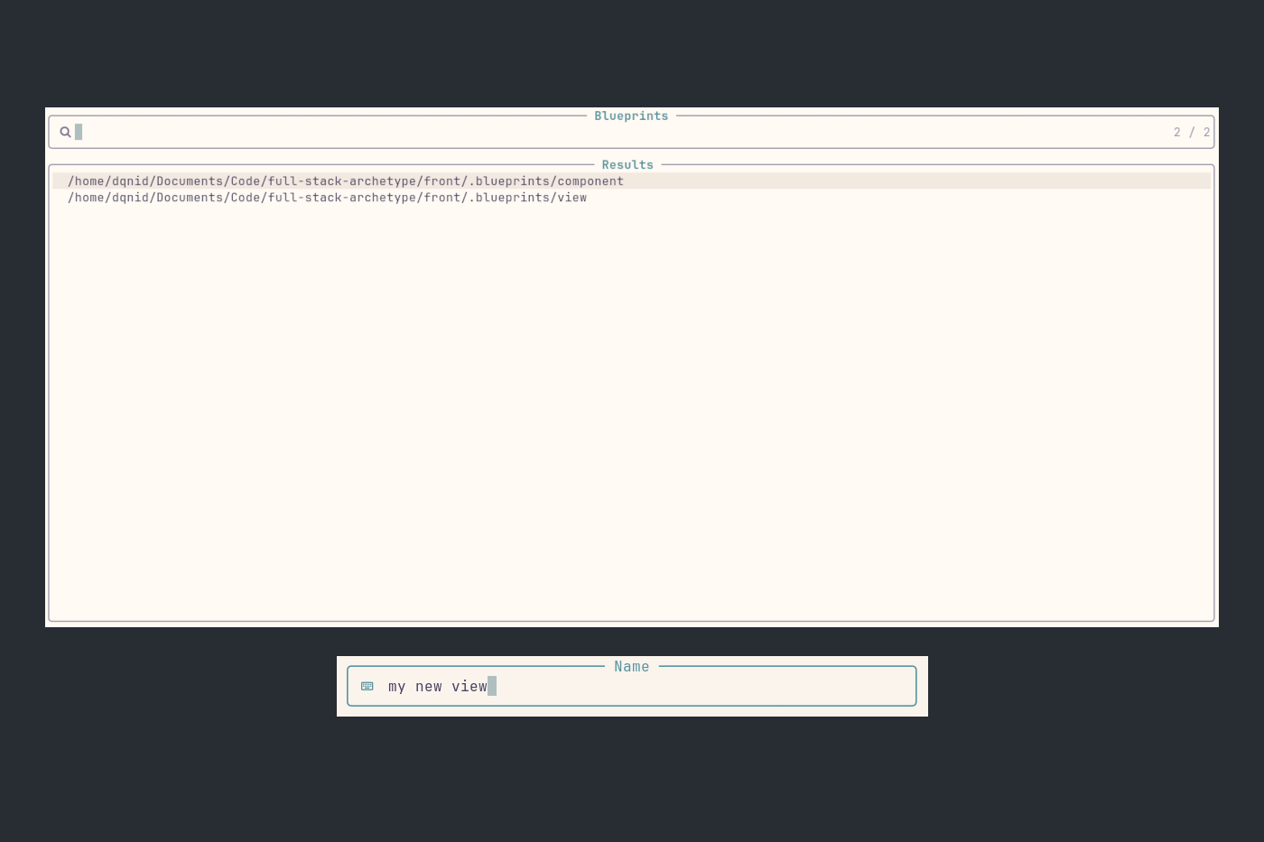Click the Name popup title label
This screenshot has width=1264, height=842.
631,666
